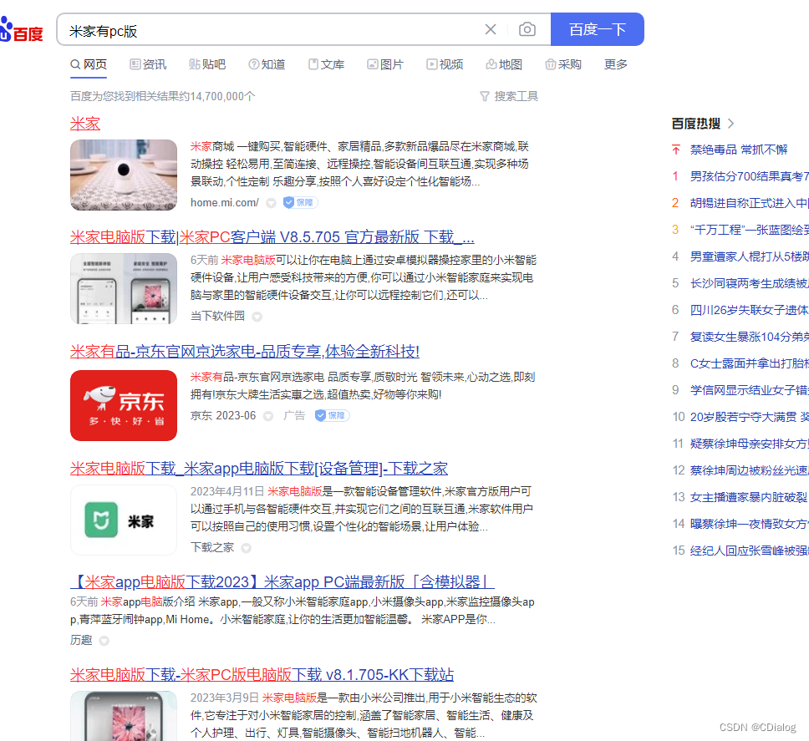The image size is (809, 741).
Task: Open hot search 经纪人回应张雪峰
Action: coord(750,551)
